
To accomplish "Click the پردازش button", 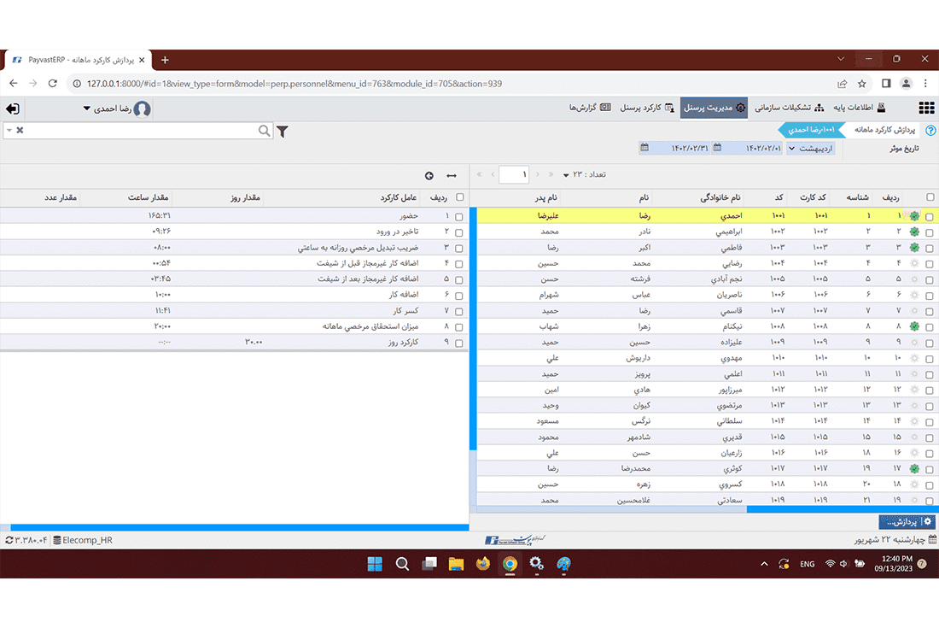I will [907, 521].
